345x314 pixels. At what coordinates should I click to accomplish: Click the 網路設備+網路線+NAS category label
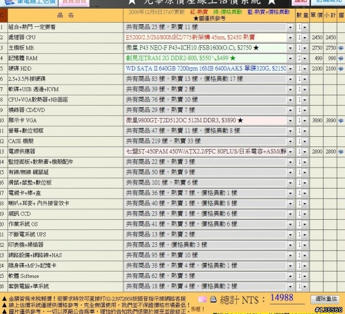coord(35,255)
